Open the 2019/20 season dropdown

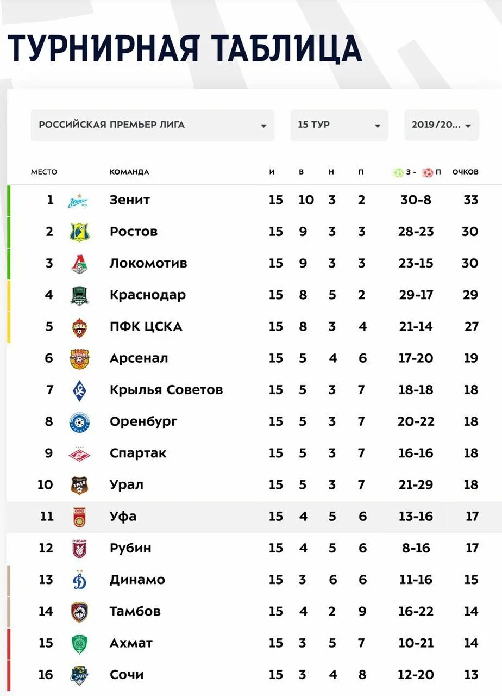(x=441, y=125)
